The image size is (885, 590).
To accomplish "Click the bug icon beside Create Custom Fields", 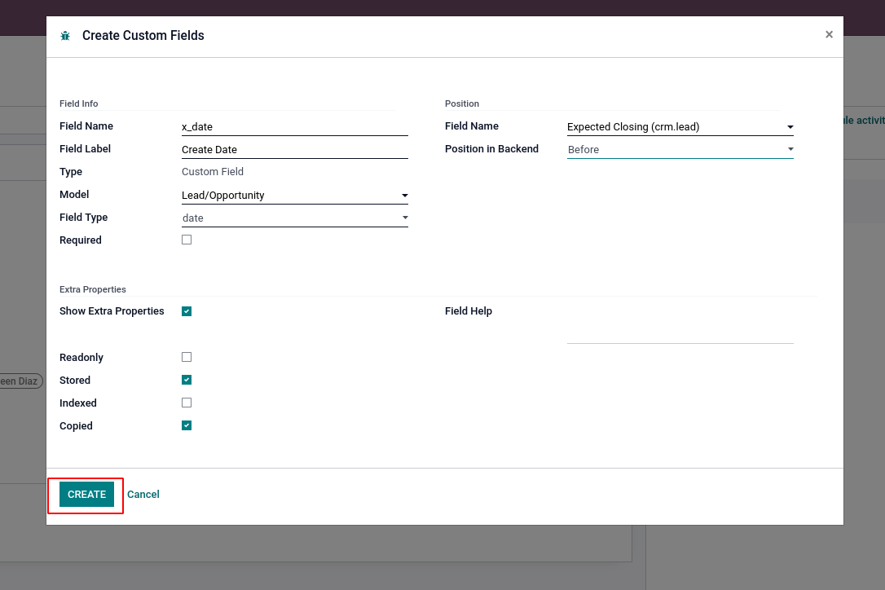I will click(65, 36).
